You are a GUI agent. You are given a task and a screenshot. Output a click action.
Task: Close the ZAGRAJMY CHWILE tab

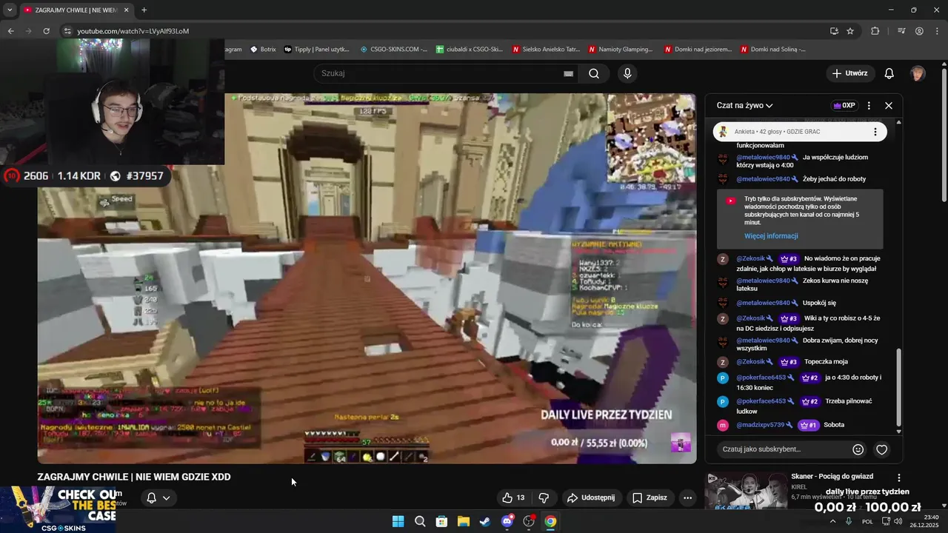pos(126,10)
